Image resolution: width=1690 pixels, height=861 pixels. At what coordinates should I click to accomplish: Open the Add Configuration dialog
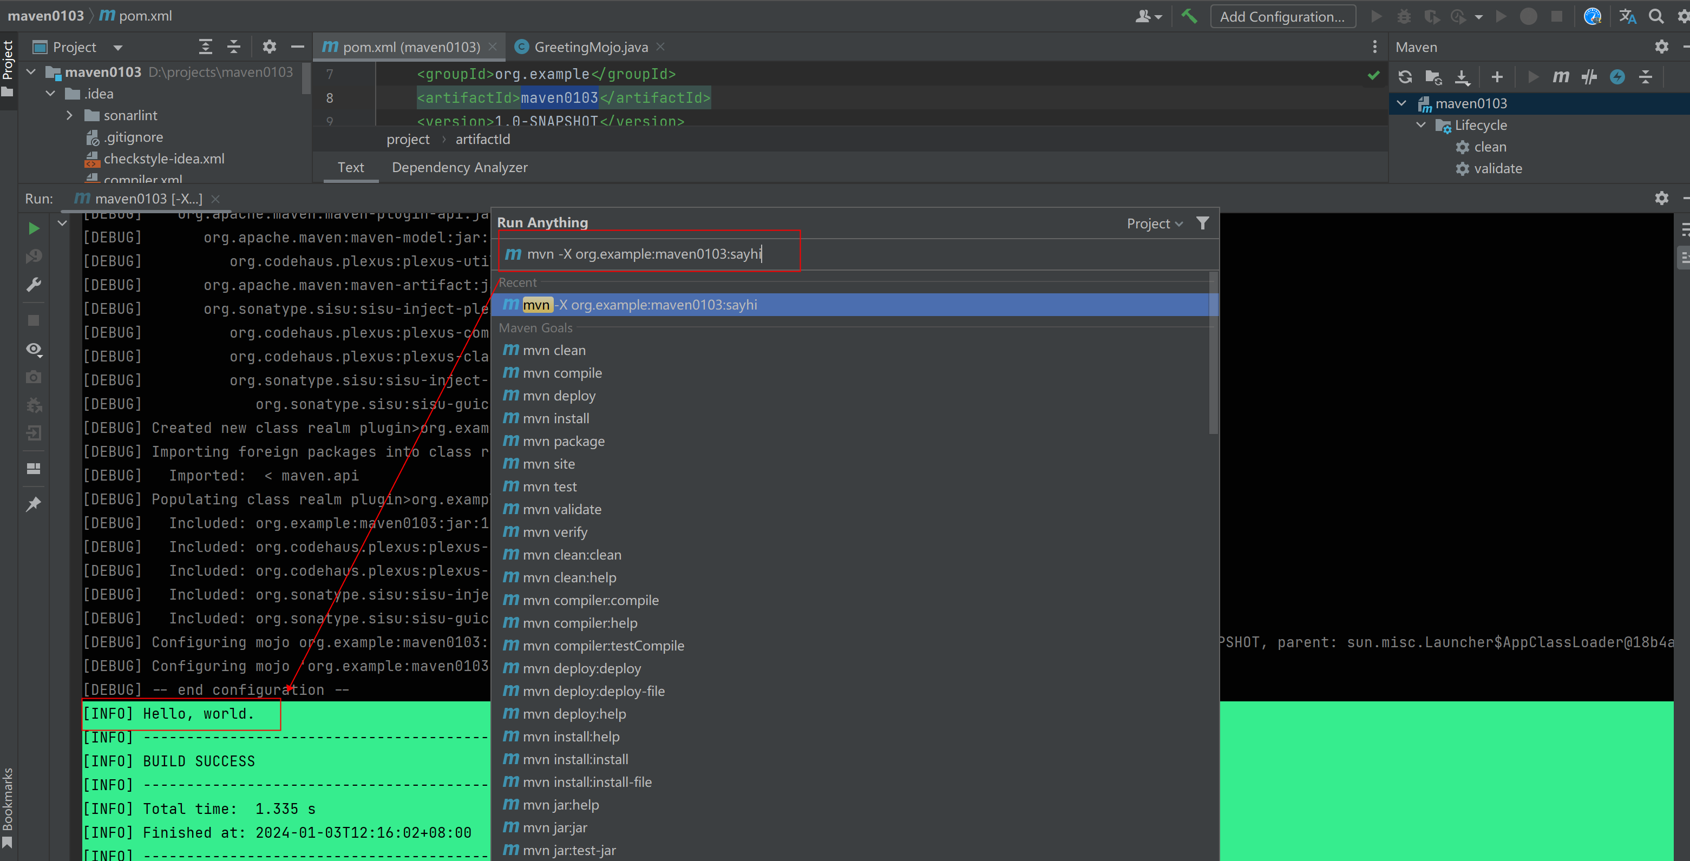(1282, 16)
